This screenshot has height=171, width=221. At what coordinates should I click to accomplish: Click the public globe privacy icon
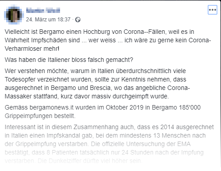coord(78,20)
